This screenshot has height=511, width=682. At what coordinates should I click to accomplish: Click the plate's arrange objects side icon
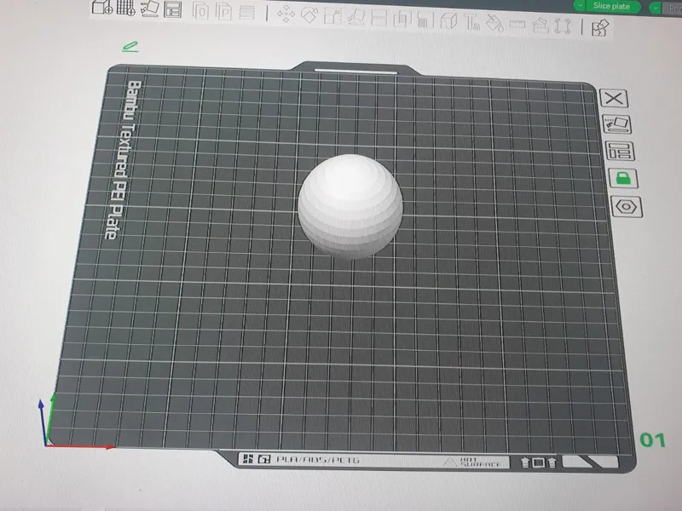click(x=620, y=152)
